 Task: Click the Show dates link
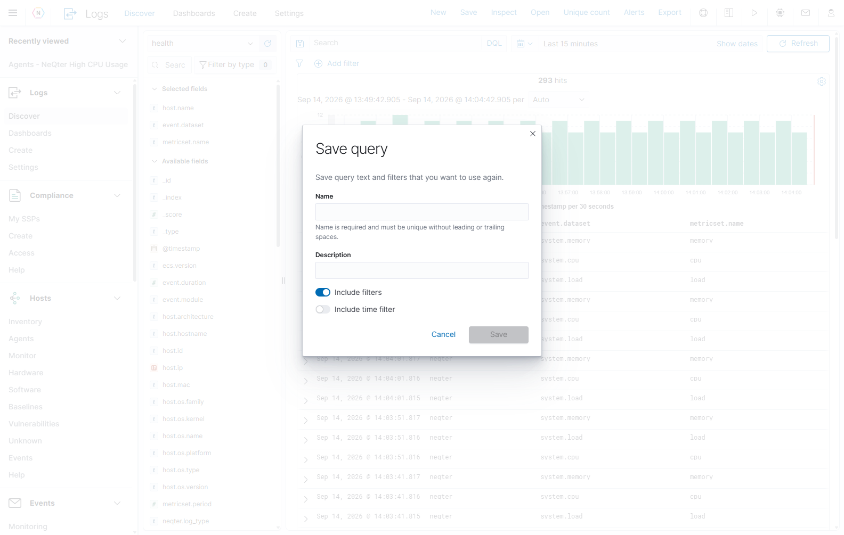click(737, 44)
